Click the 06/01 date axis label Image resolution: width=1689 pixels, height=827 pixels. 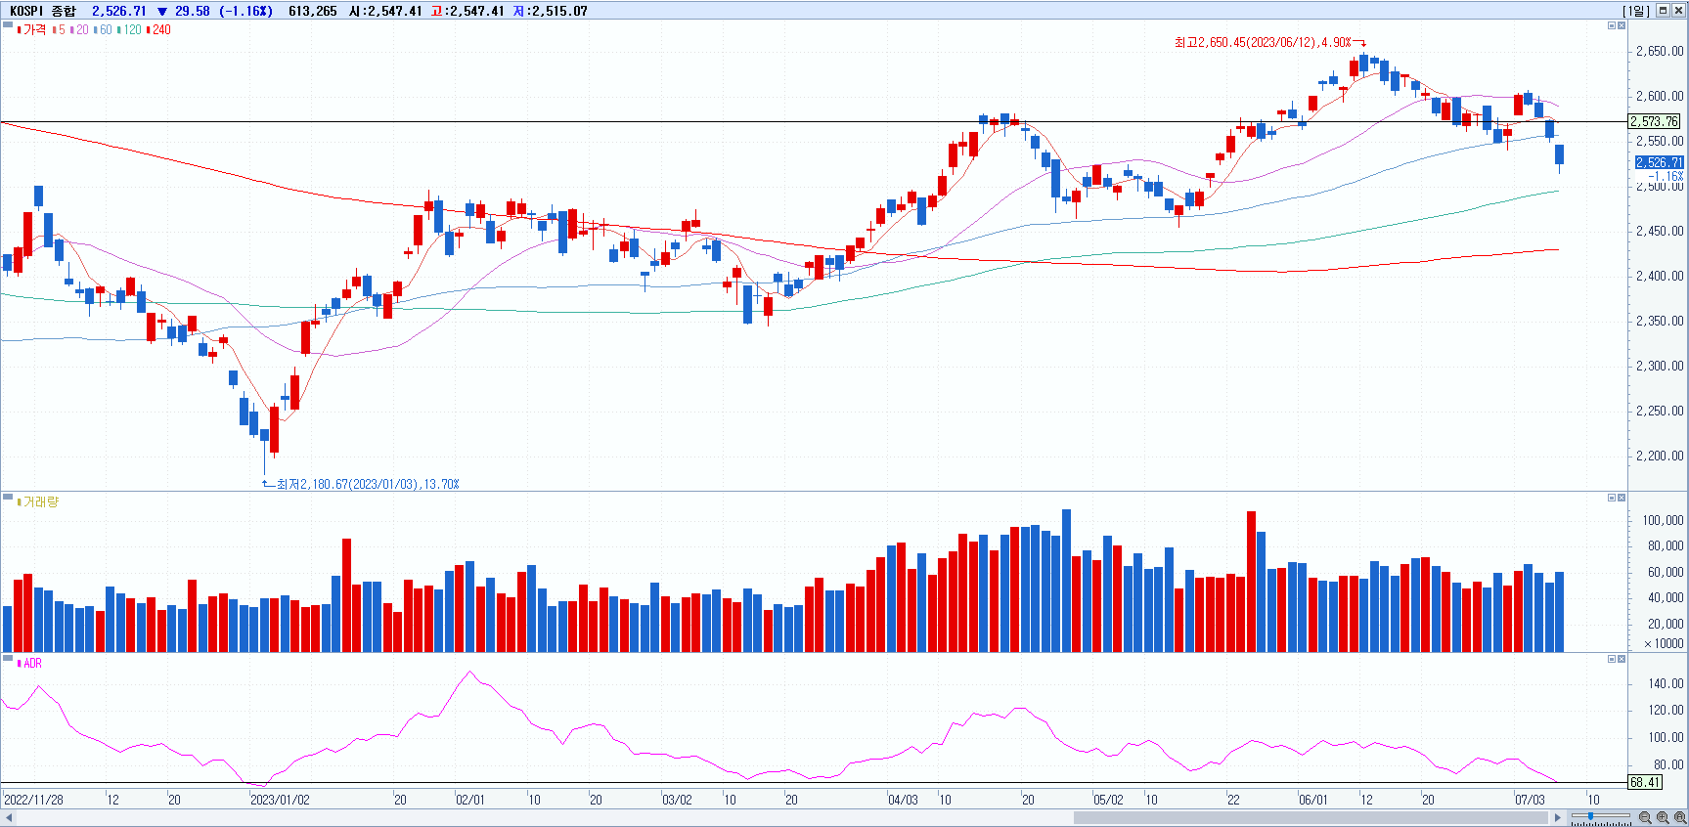pyautogui.click(x=1313, y=800)
